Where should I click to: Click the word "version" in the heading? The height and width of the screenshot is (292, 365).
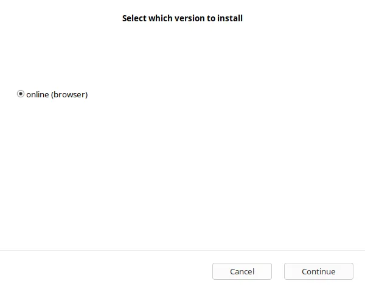[x=187, y=18]
